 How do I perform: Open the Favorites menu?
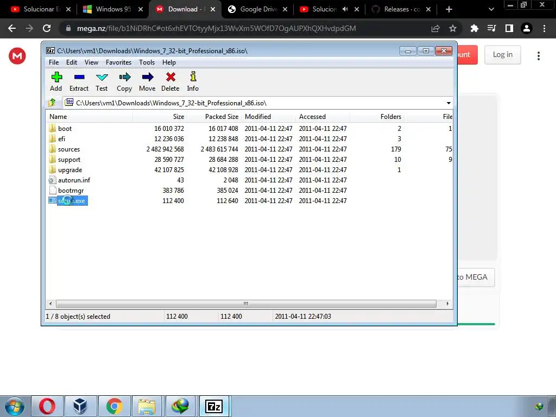(x=118, y=62)
